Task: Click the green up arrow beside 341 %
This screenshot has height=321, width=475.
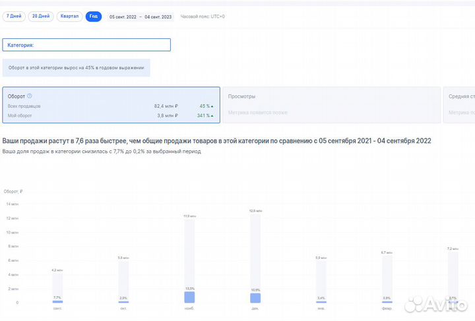Action: click(x=212, y=115)
